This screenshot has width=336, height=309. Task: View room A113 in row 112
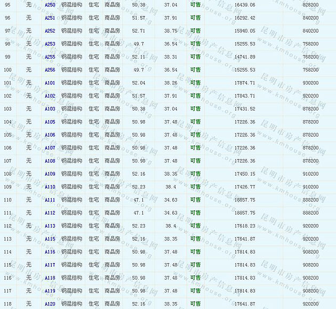(x=50, y=226)
